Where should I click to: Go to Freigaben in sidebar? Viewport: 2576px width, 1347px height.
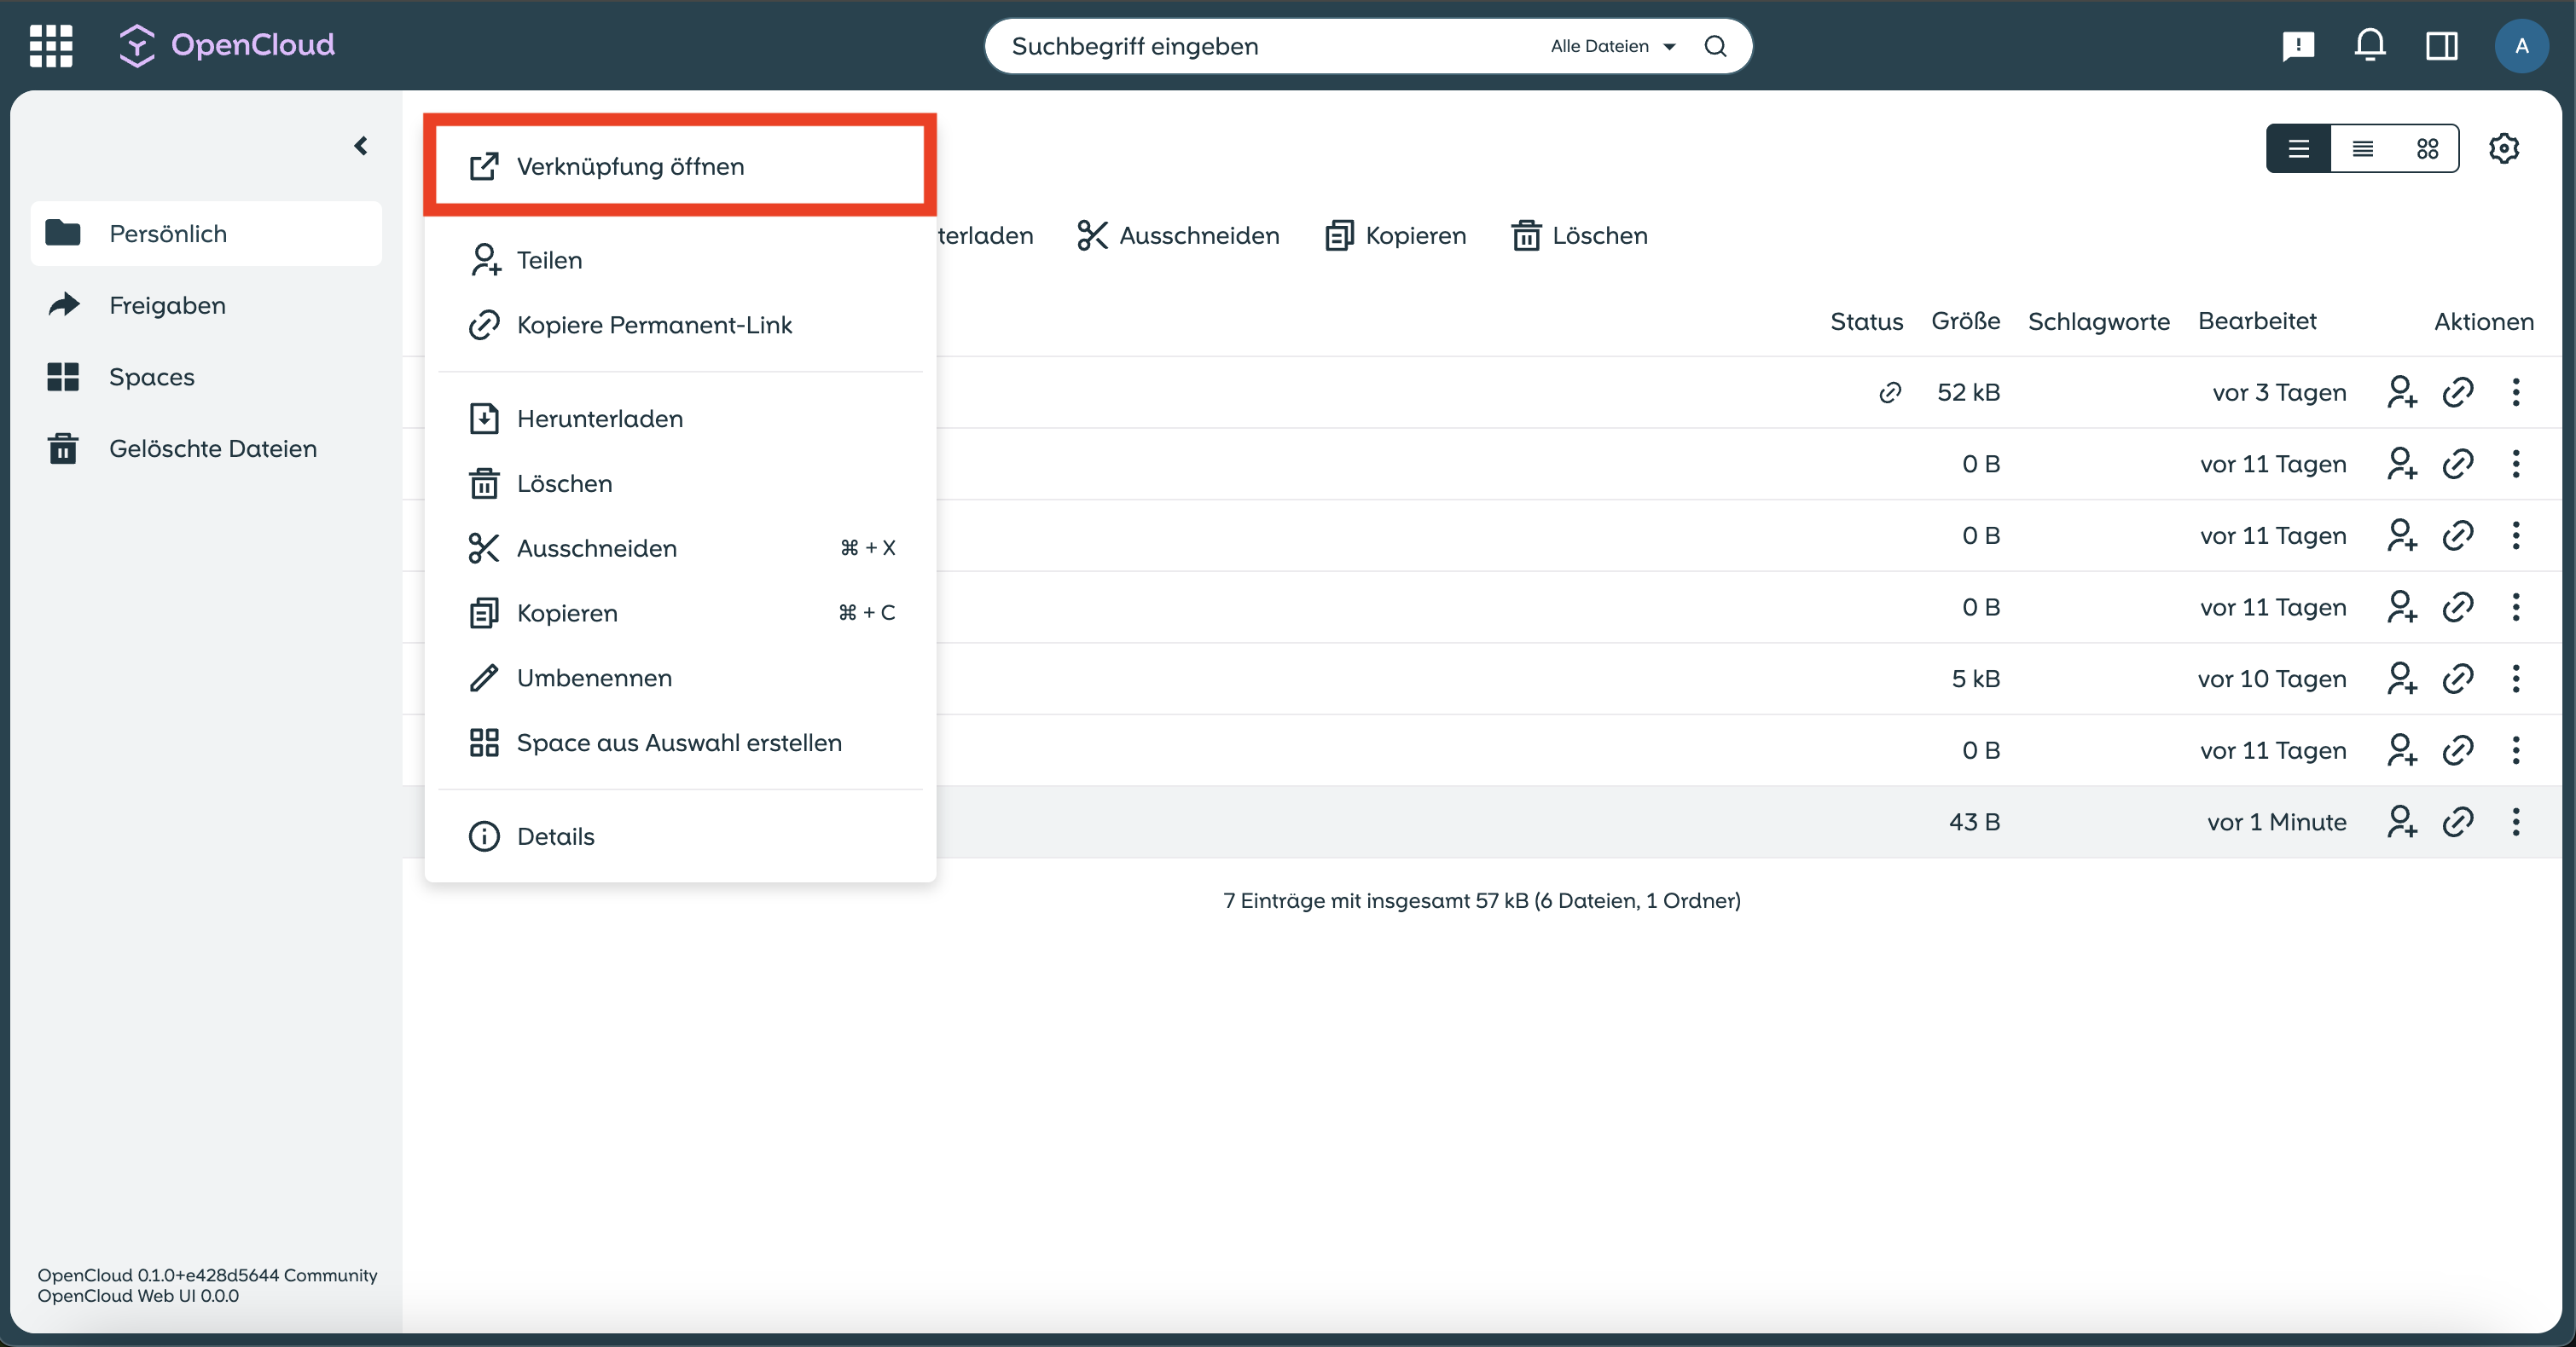(206, 304)
